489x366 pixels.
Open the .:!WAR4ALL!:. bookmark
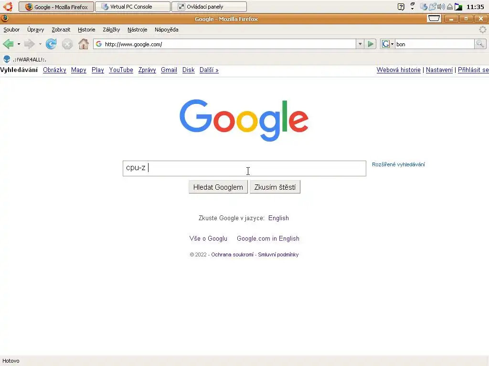25,59
